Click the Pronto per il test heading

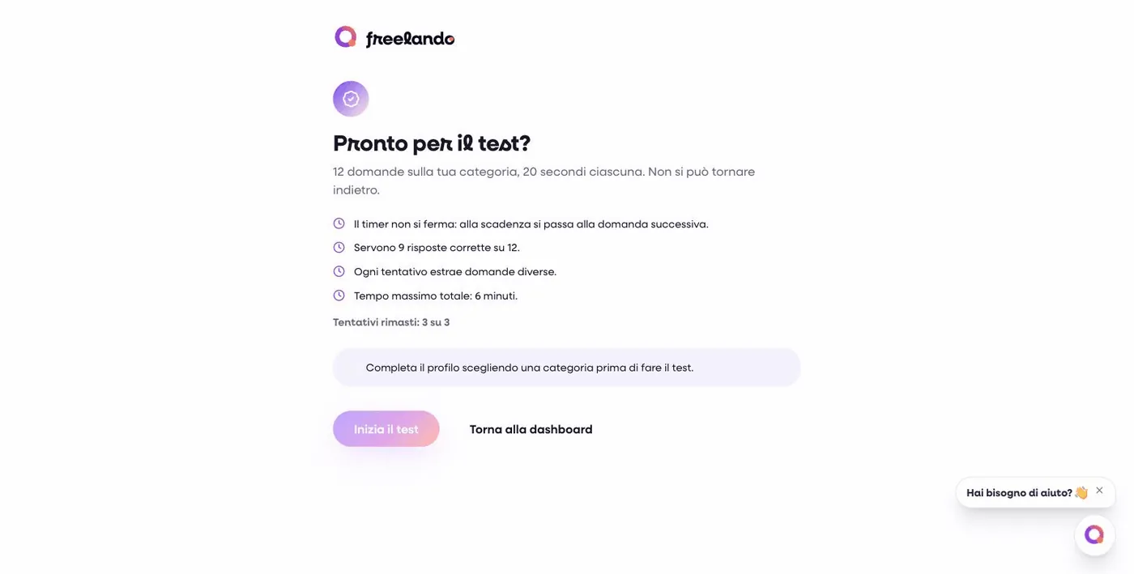[432, 143]
